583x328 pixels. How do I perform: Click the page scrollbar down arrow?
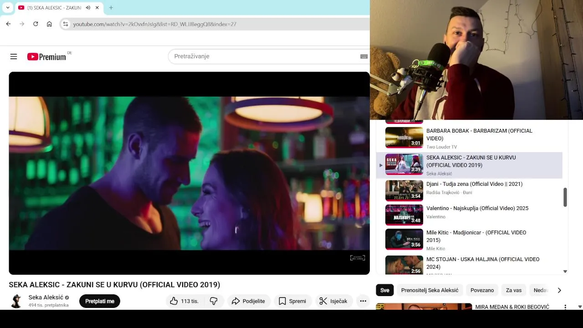coord(580,307)
